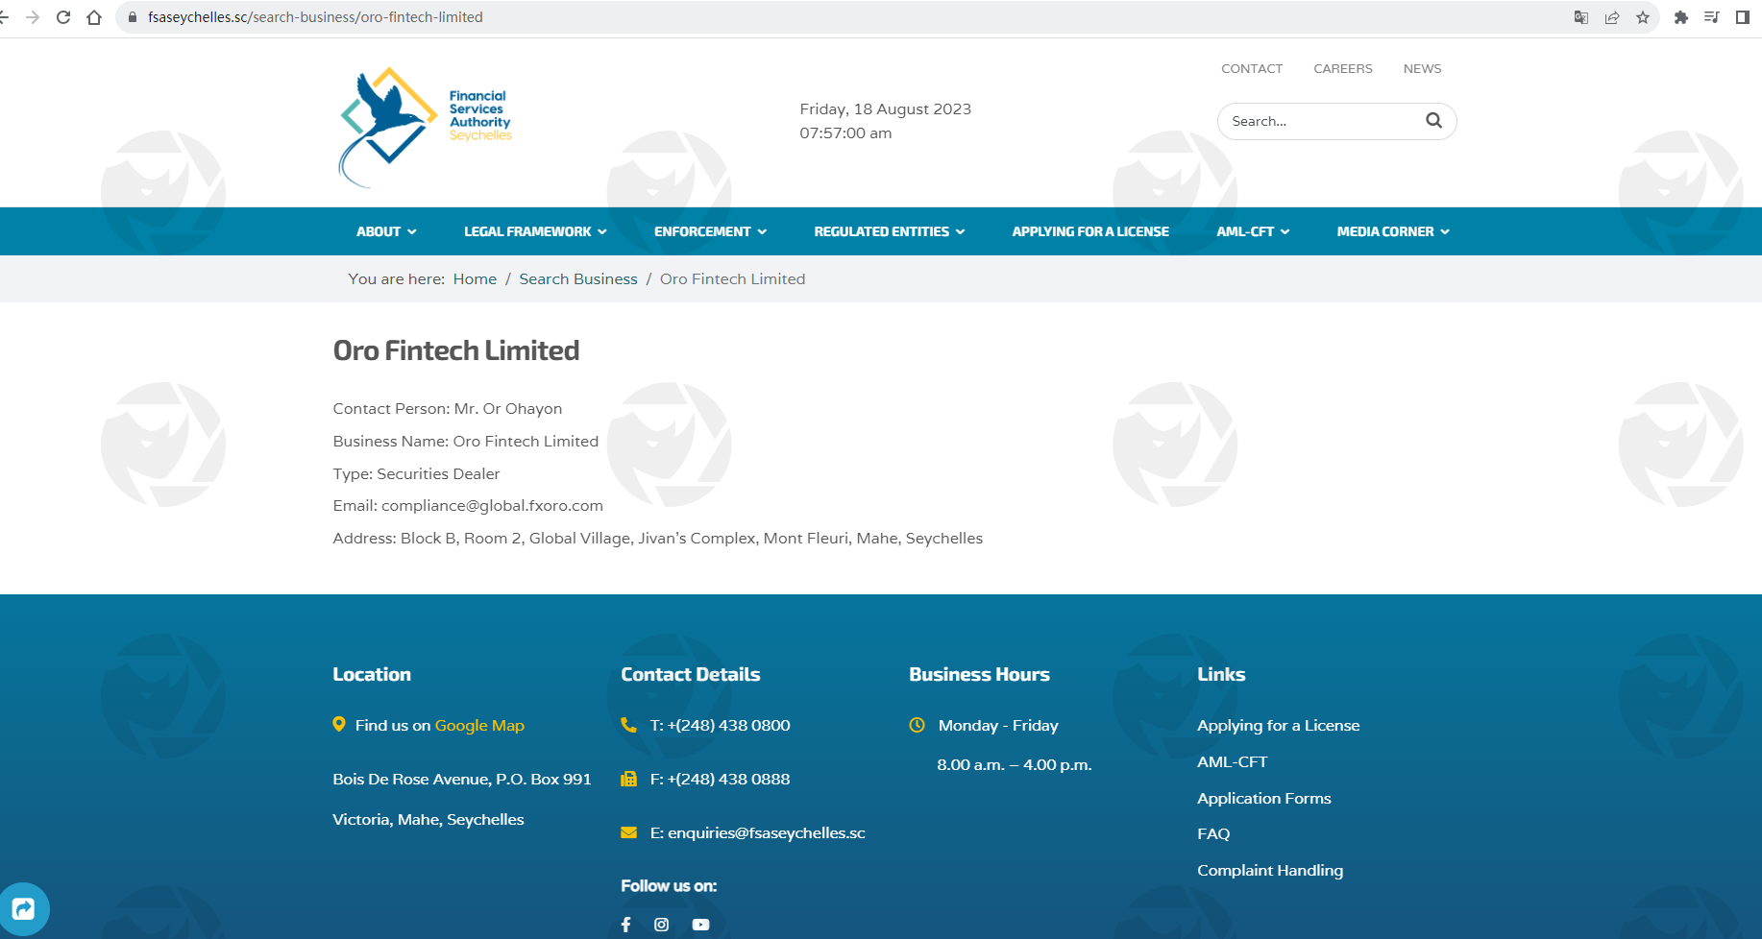Open the Instagram social icon
The width and height of the screenshot is (1762, 939).
coord(661,925)
